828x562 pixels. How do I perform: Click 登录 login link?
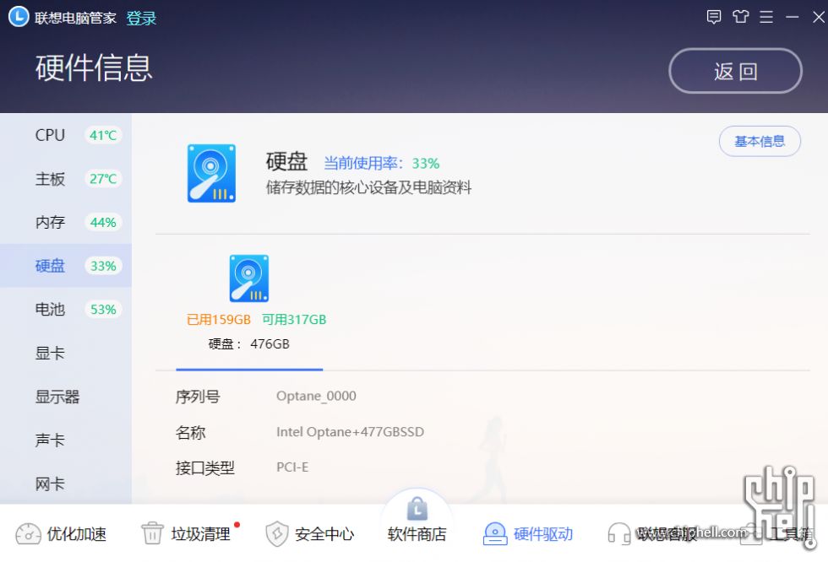click(x=141, y=18)
